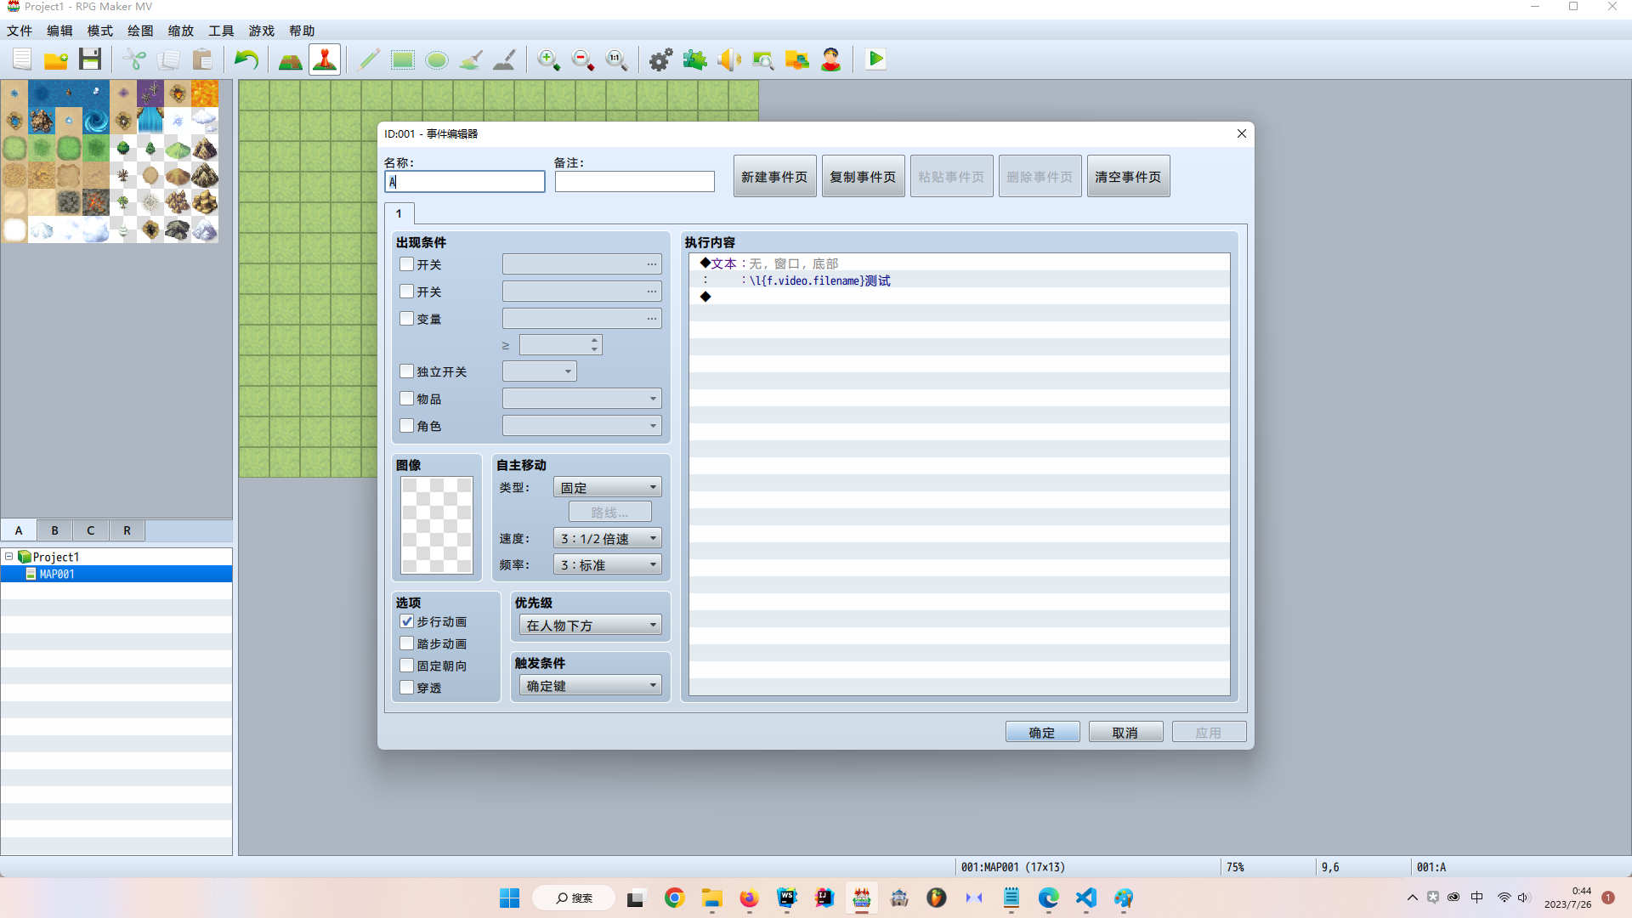
Task: Click the 取消 button
Action: point(1125,732)
